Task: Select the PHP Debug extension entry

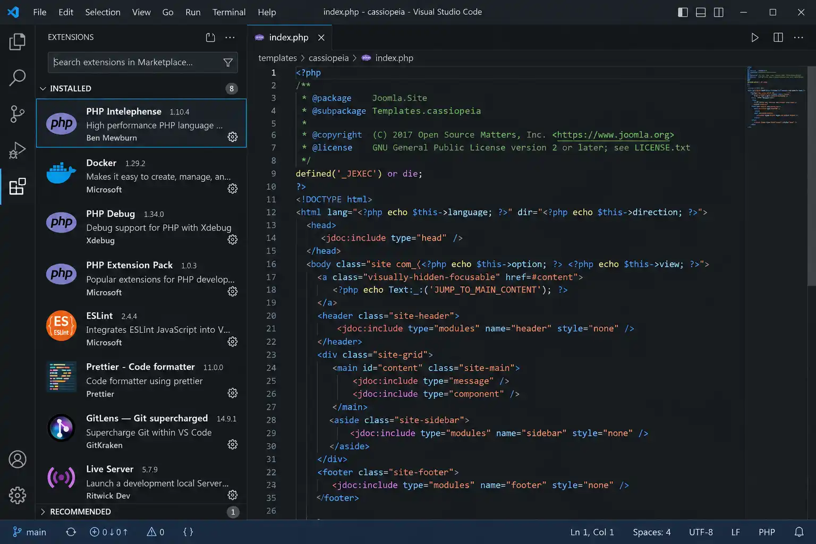Action: coord(141,227)
